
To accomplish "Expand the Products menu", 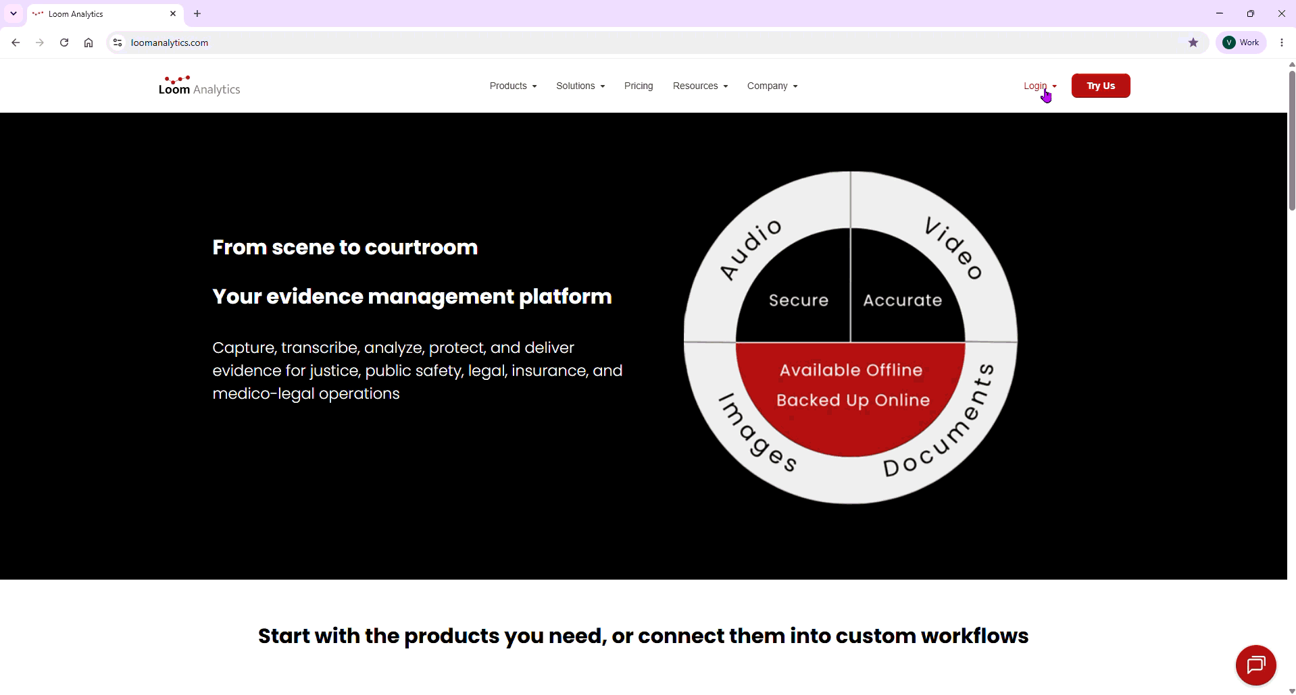I will point(514,86).
